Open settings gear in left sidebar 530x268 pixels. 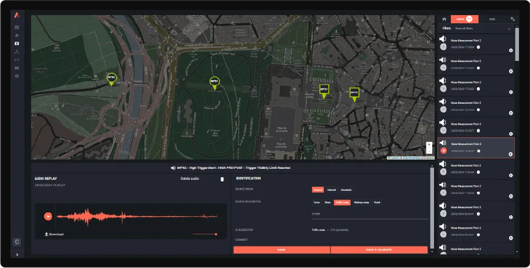click(17, 76)
